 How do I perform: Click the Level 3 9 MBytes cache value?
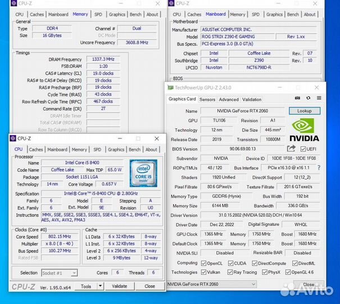pyautogui.click(x=121, y=258)
